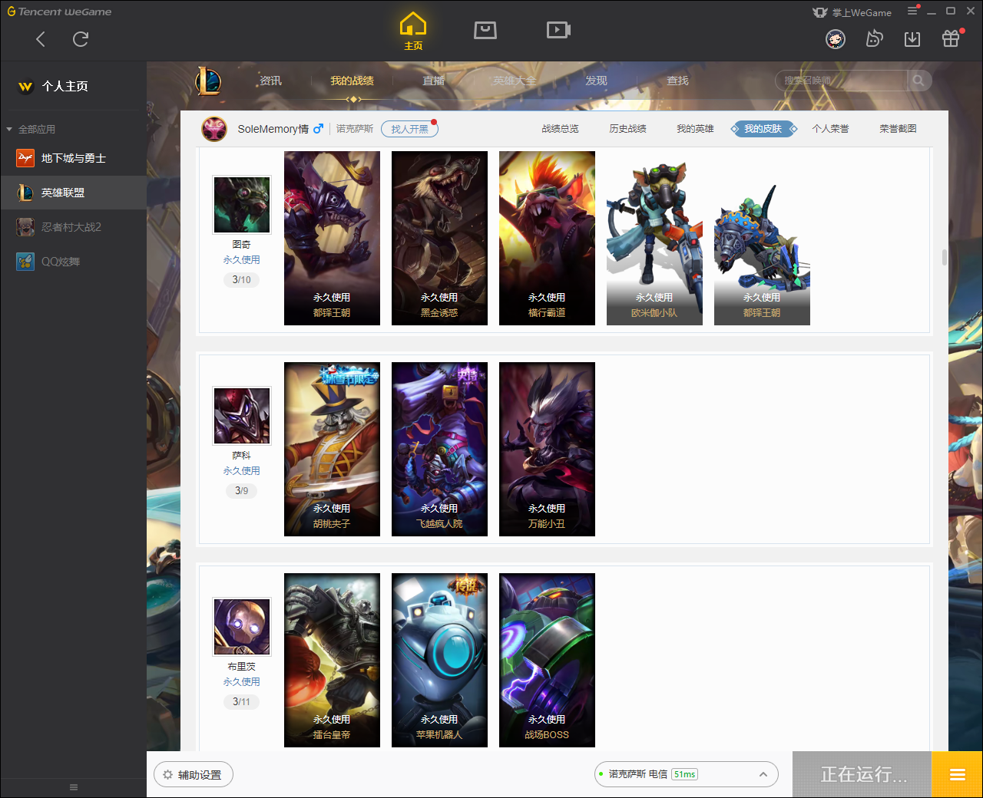Collapse the 全部应用 section

(x=9, y=130)
